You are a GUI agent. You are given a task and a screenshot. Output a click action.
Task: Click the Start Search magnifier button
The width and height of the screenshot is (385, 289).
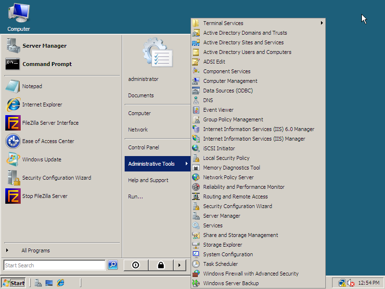point(113,265)
